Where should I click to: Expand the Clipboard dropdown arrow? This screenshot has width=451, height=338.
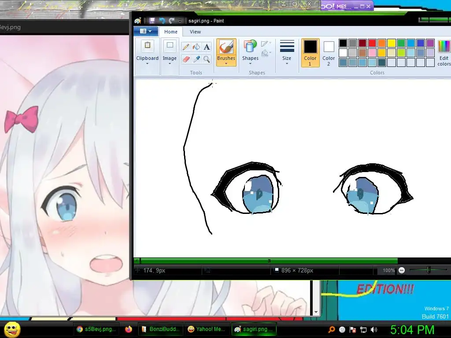pos(147,64)
